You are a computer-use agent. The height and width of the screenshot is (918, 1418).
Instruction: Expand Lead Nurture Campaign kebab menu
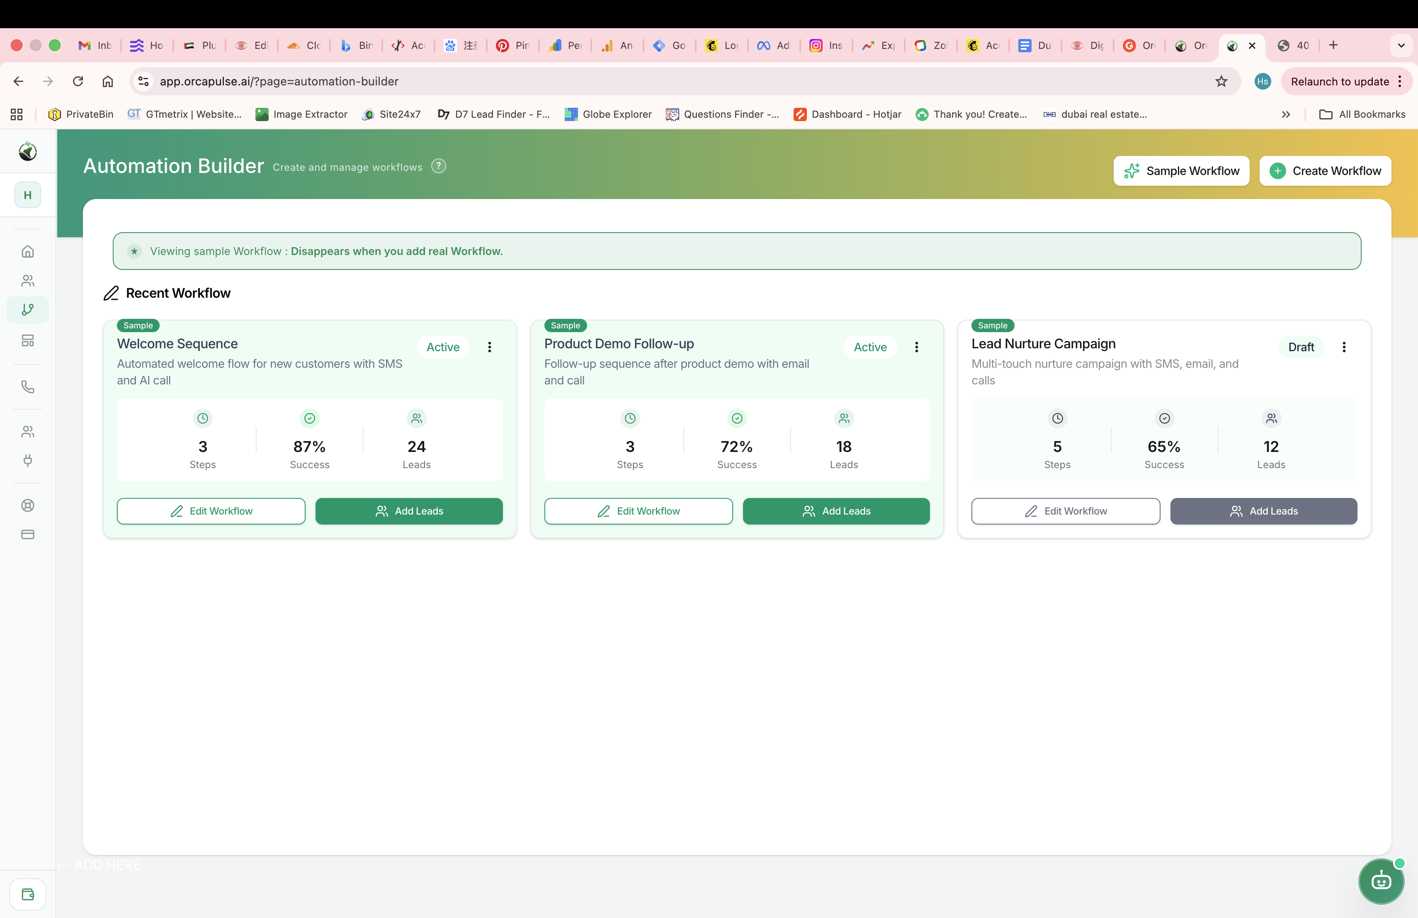pos(1343,347)
